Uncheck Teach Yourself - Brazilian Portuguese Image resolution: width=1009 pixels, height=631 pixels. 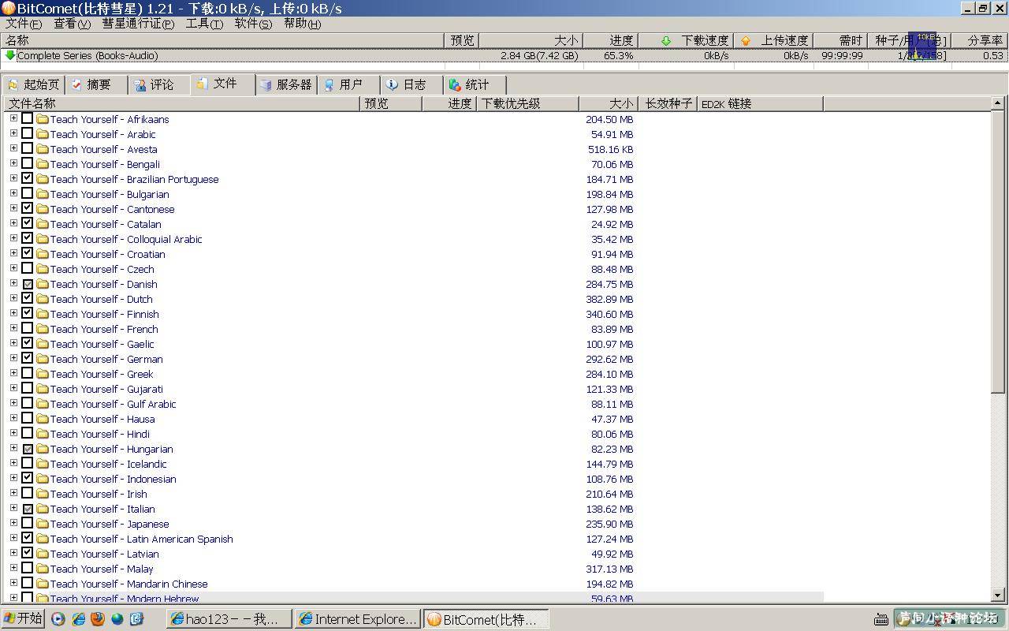(x=28, y=178)
